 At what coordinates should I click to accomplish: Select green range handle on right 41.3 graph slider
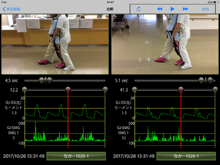215,90
